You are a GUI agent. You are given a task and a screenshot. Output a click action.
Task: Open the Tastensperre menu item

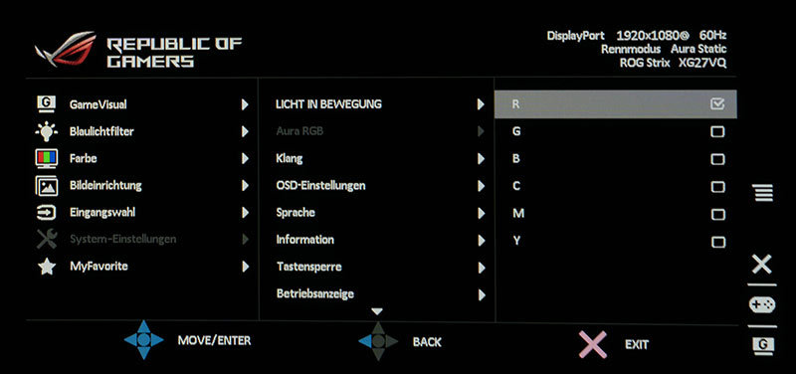click(x=308, y=267)
